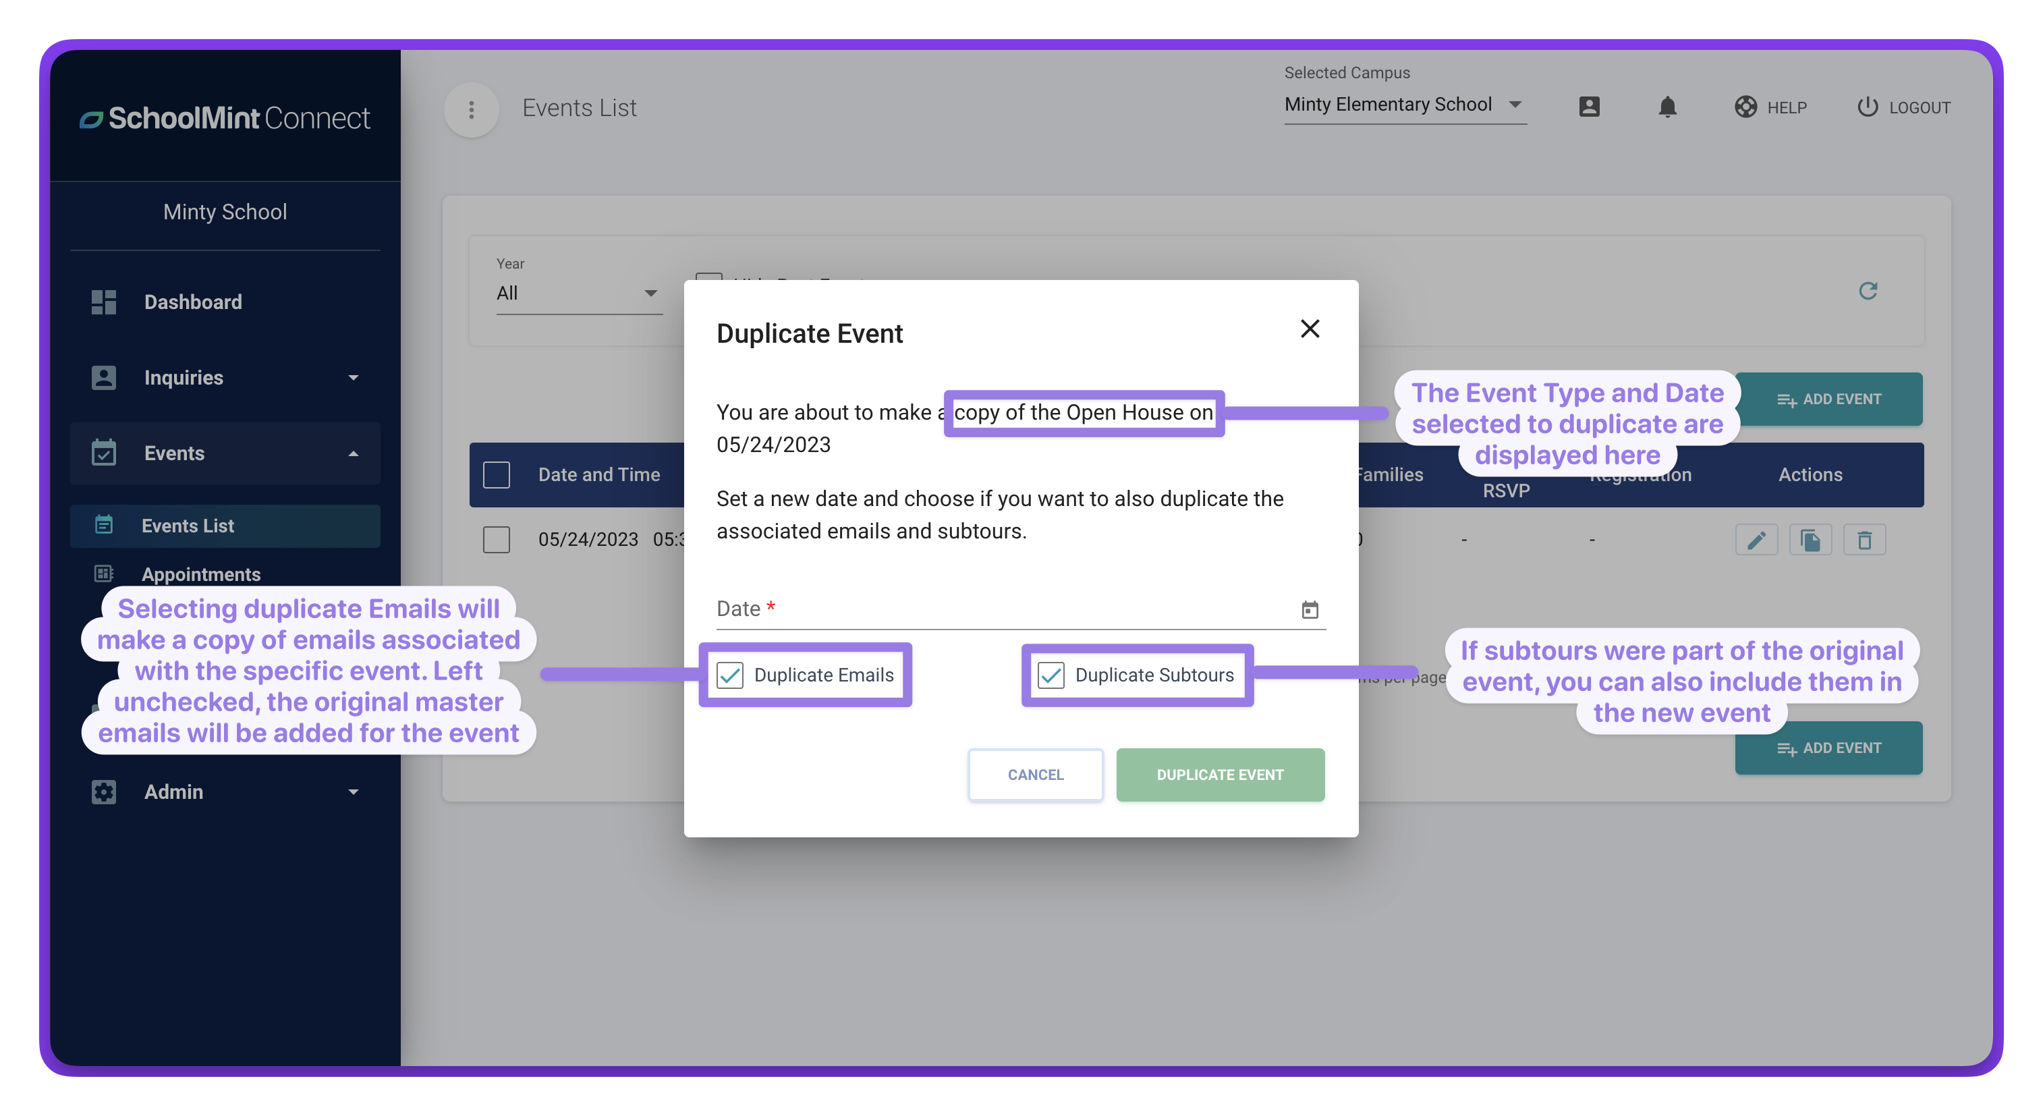Open the user profile icon in header
2043x1116 pixels.
(x=1588, y=107)
